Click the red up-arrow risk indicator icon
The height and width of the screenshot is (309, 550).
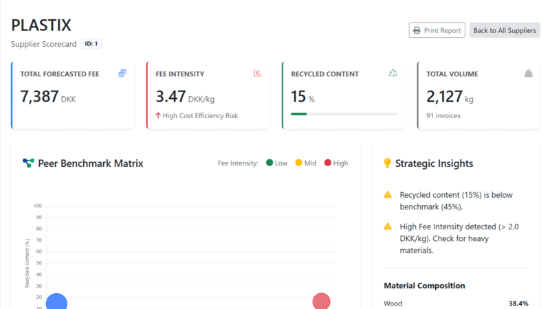coord(158,115)
